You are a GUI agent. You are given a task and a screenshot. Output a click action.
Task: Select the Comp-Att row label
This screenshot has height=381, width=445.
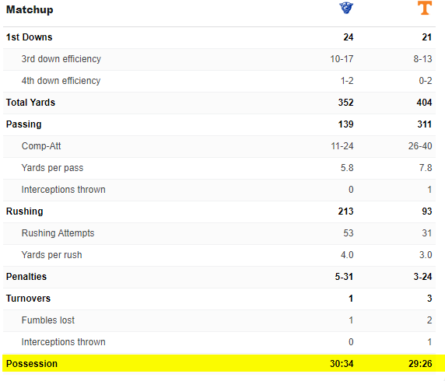pos(41,146)
